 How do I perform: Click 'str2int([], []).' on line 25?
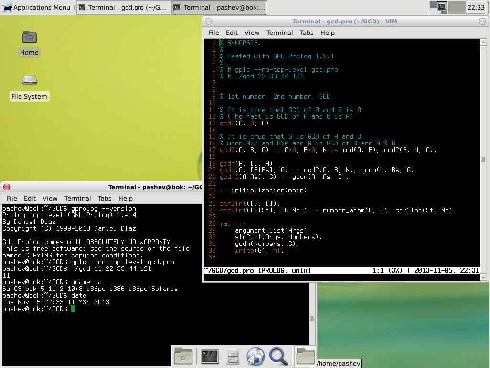[250, 203]
